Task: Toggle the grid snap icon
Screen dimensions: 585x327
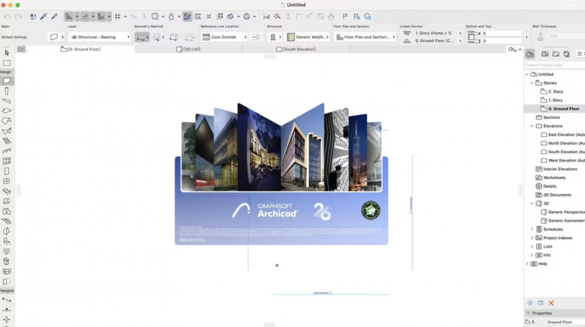Action: click(x=118, y=16)
